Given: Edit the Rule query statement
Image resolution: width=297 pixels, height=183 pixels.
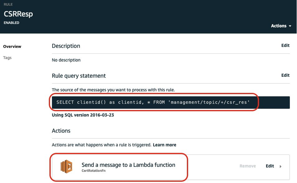Looking at the screenshot, I should click(x=285, y=75).
